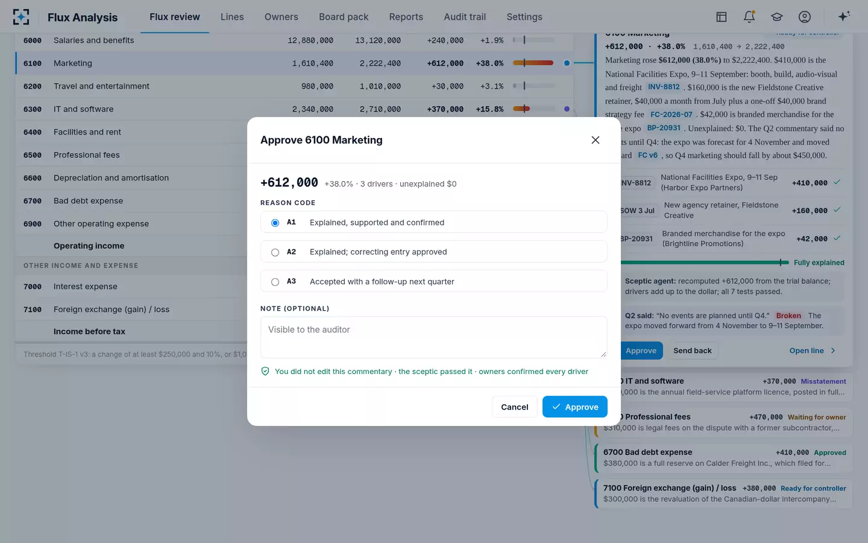This screenshot has height=543, width=868.
Task: Open the Owners tab
Action: tap(281, 17)
